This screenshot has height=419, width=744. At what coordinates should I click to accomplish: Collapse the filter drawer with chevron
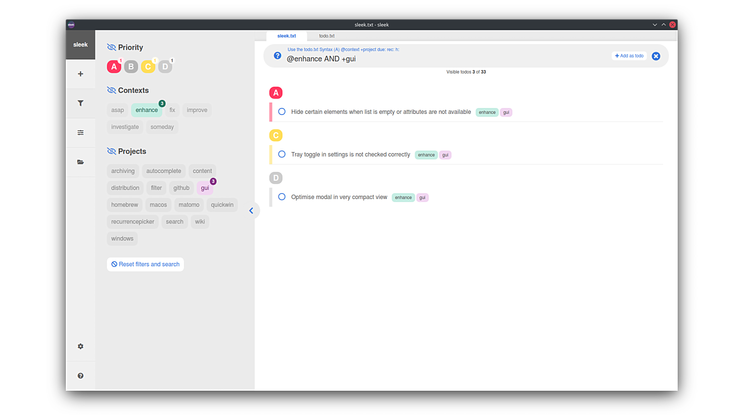251,210
